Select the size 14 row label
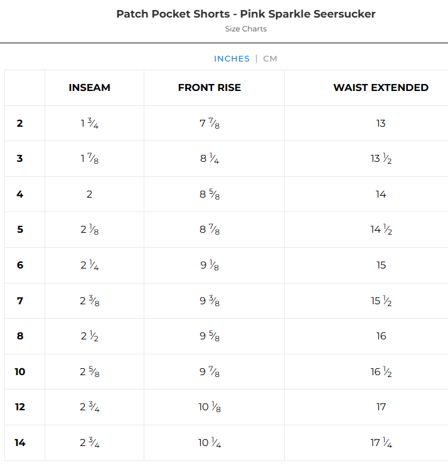This screenshot has width=448, height=473. click(x=20, y=443)
